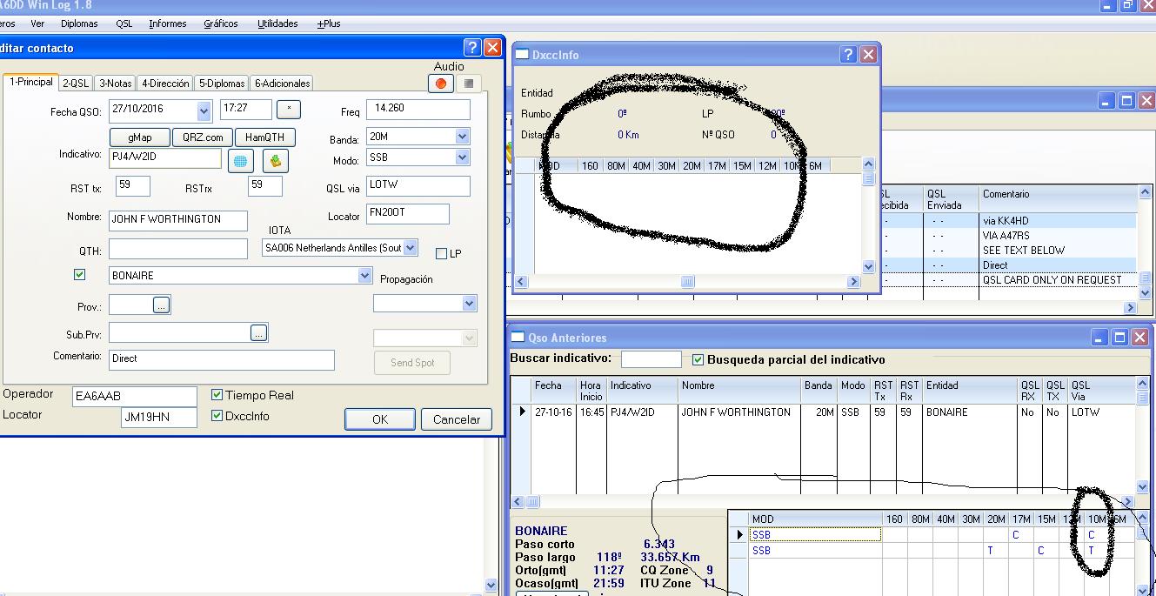Expand the IOTA dropdown list
Screen dimensions: 1156x596
point(411,248)
